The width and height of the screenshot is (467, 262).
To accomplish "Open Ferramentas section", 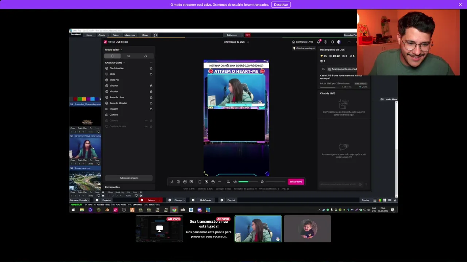I will [x=112, y=187].
